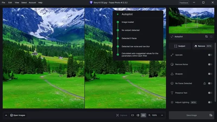Image resolution: width=217 pixels, height=122 pixels.
Task: Open the Edit menu
Action: (x=10, y=2)
